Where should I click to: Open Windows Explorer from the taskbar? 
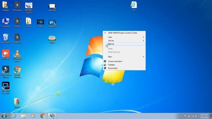pyautogui.click(x=24, y=116)
